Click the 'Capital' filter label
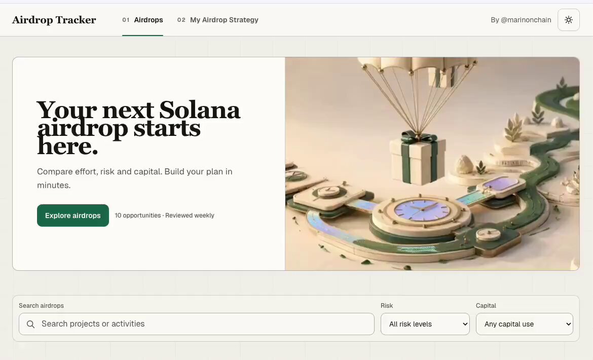The height and width of the screenshot is (360, 593). pyautogui.click(x=486, y=306)
